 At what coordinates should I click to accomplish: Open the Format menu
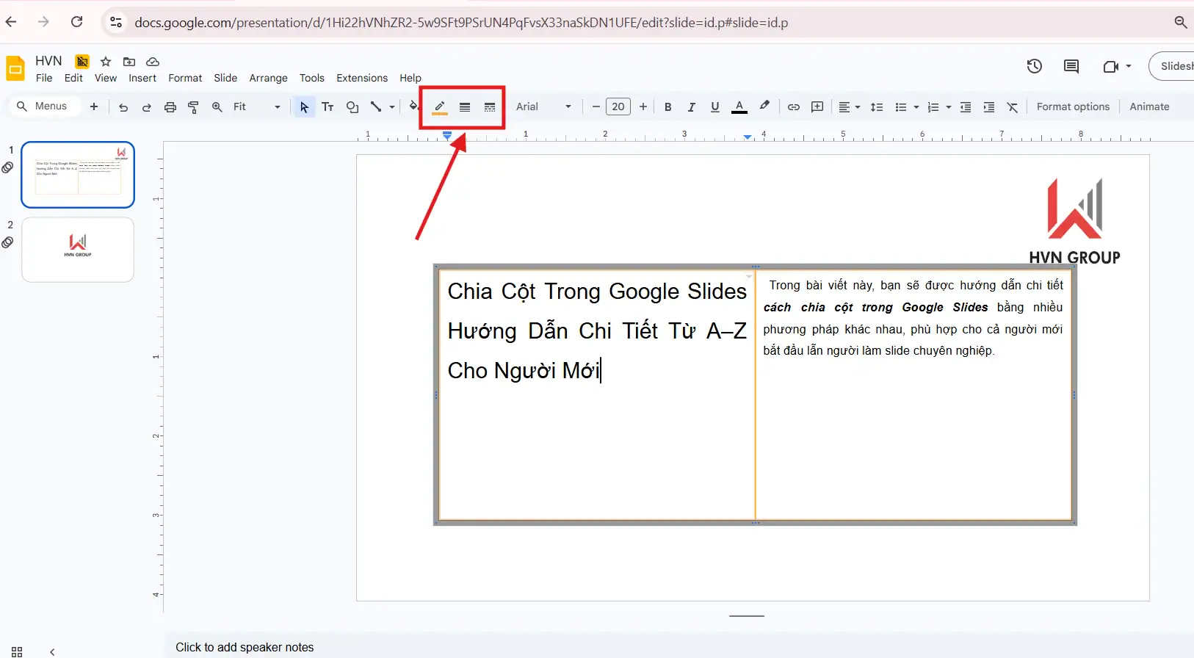pos(185,78)
